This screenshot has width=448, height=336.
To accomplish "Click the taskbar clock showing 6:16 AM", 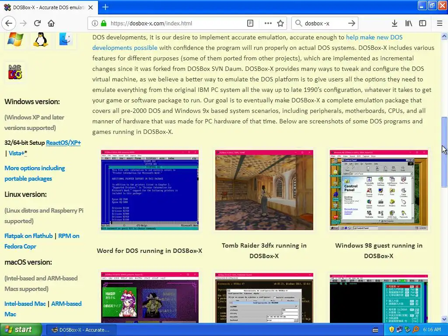I will [432, 330].
